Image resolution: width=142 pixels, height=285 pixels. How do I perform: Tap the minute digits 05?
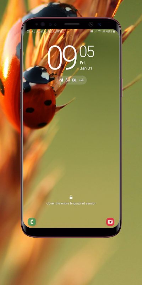click(x=87, y=51)
